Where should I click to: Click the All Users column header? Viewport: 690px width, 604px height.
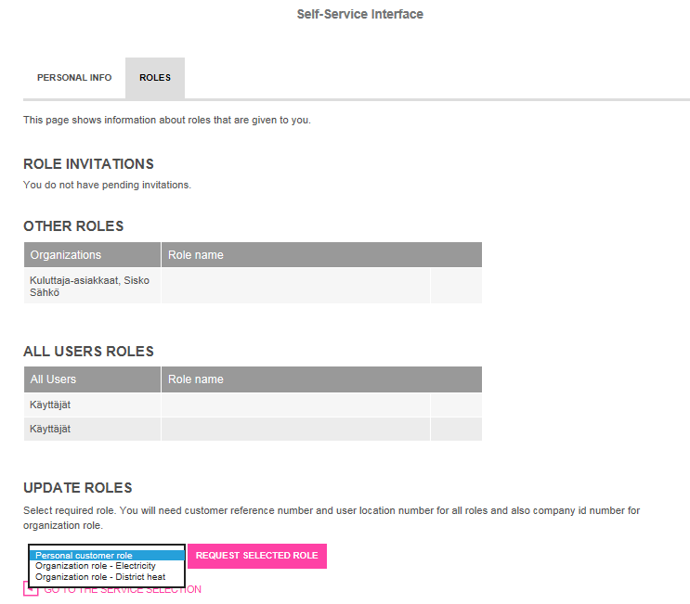click(92, 379)
